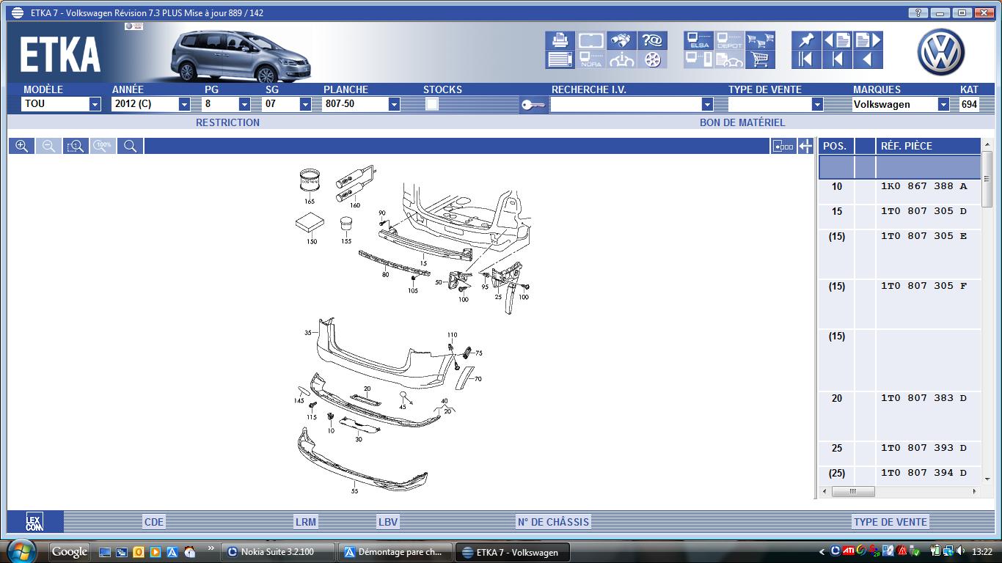Image resolution: width=1002 pixels, height=563 pixels.
Task: Open the binoculars search tool
Action: click(621, 40)
